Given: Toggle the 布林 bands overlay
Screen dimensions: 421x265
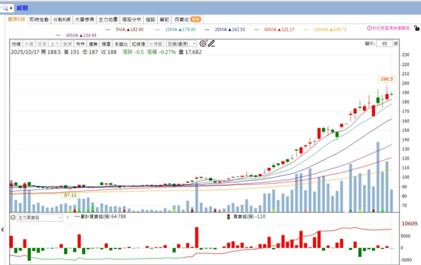Looking at the screenshot, I should [x=80, y=44].
